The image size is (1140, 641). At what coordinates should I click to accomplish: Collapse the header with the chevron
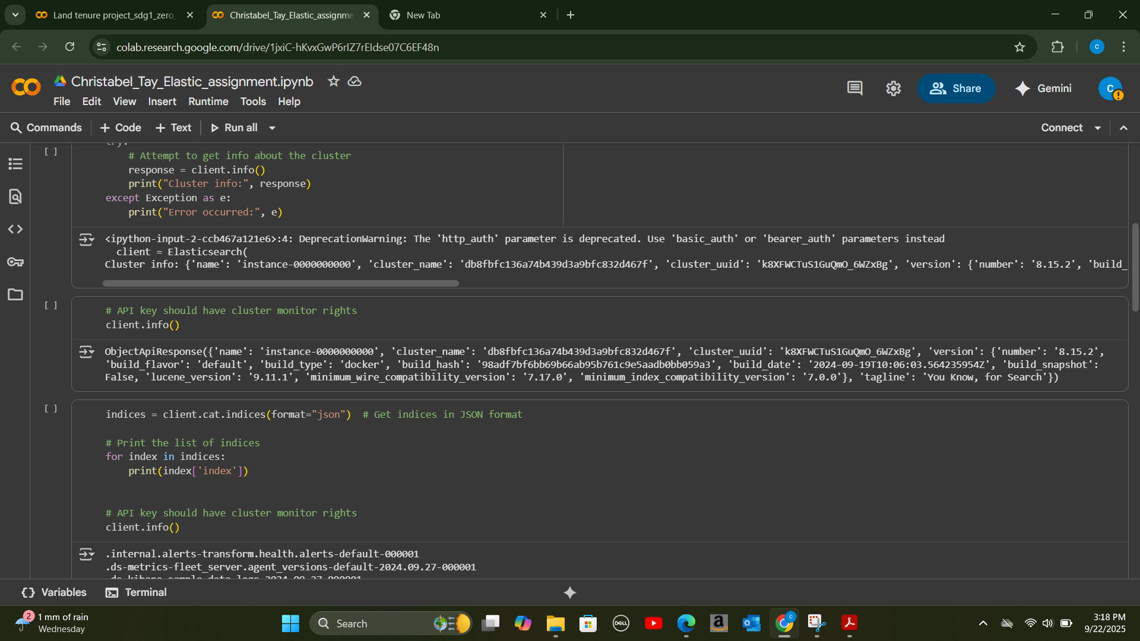pos(1123,128)
